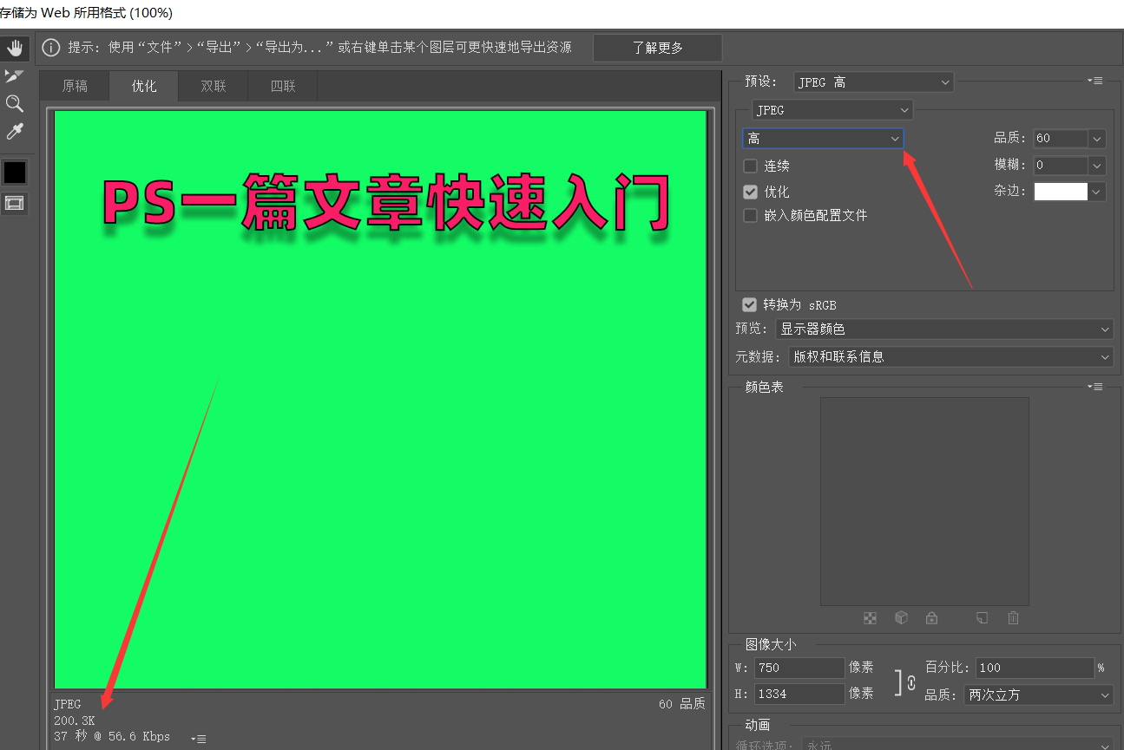Open the 元数据 dropdown showing 版权和联系信息
The width and height of the screenshot is (1124, 750).
click(x=950, y=356)
